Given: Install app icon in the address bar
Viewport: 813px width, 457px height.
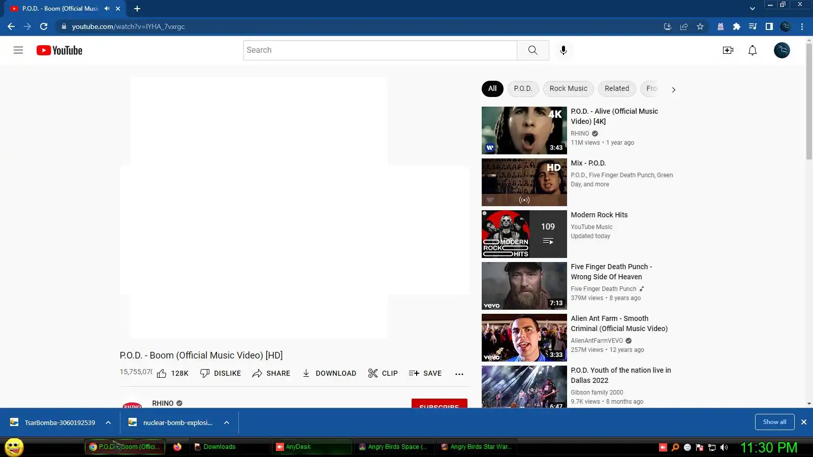Looking at the screenshot, I should pyautogui.click(x=668, y=26).
